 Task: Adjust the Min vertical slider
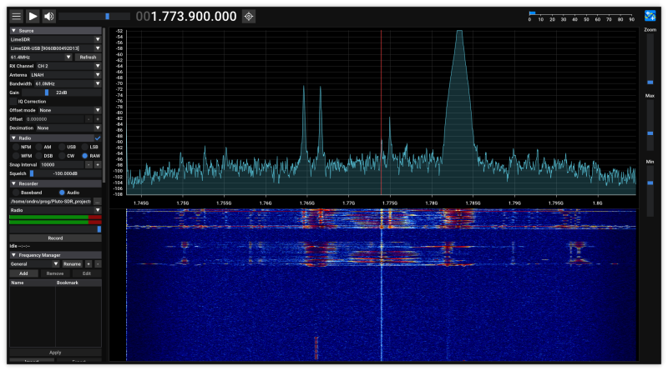pyautogui.click(x=650, y=191)
